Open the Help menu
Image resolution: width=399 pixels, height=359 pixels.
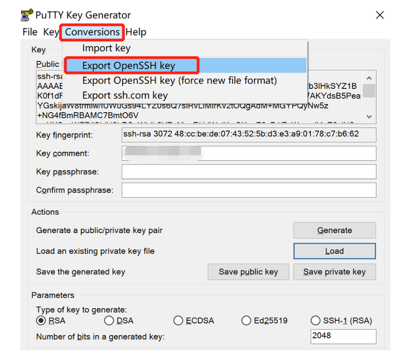tap(136, 32)
